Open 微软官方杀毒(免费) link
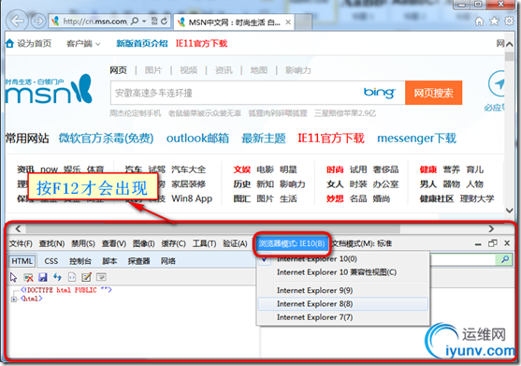This screenshot has width=521, height=366. click(106, 139)
